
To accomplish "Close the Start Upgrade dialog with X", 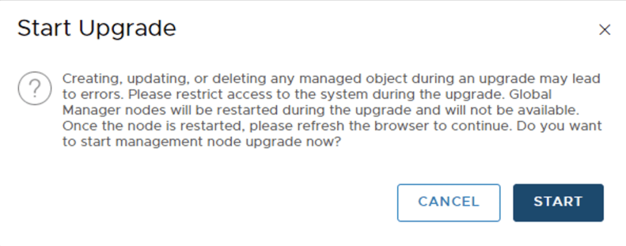I will pyautogui.click(x=605, y=30).
